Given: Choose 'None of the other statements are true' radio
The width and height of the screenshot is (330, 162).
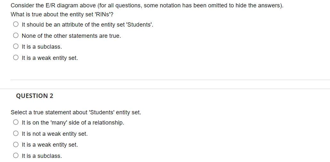Looking at the screenshot, I should [16, 36].
